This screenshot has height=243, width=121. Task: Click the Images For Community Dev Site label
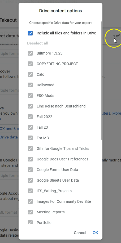64,201
